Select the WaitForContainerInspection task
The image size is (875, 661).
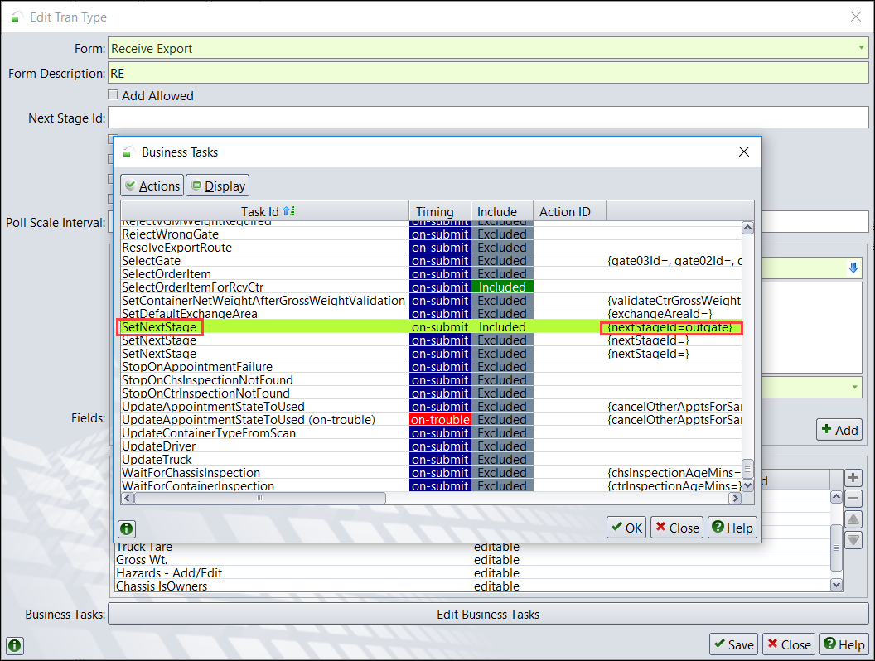click(x=432, y=486)
